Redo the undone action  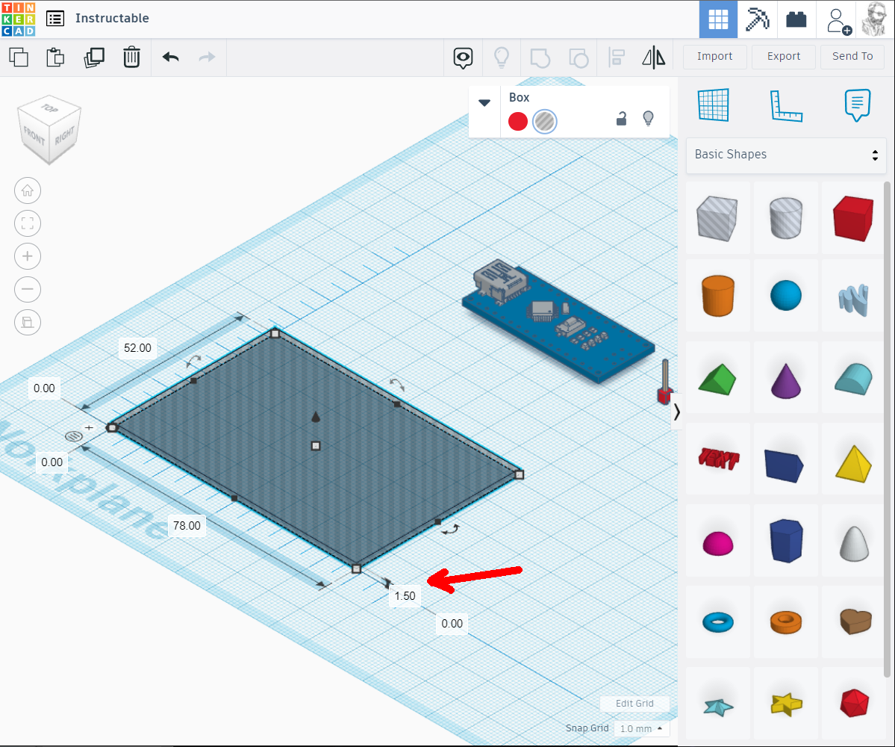pyautogui.click(x=207, y=57)
